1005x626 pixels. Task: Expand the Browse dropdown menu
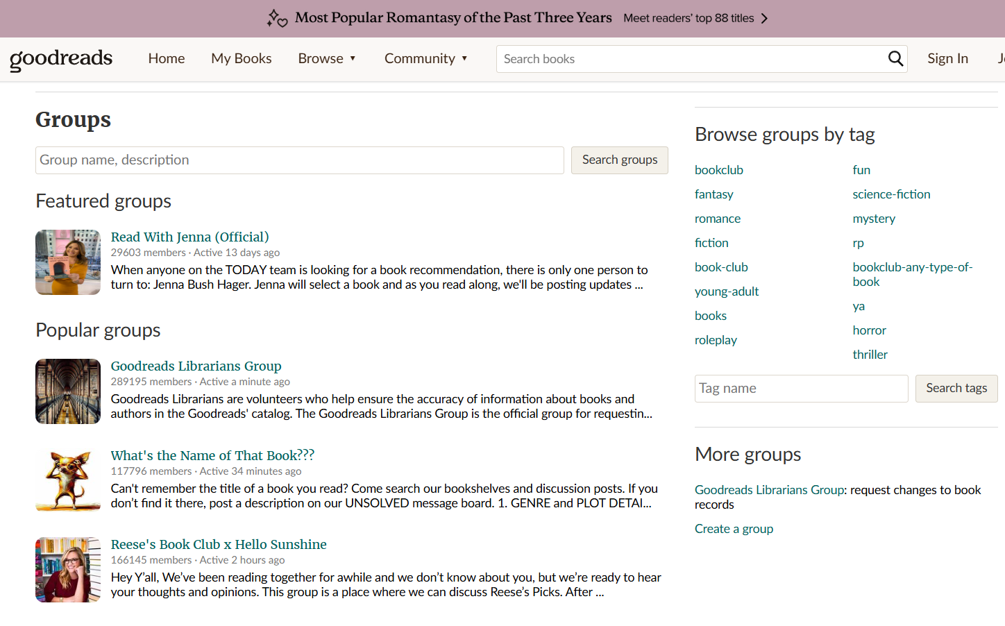pos(327,59)
